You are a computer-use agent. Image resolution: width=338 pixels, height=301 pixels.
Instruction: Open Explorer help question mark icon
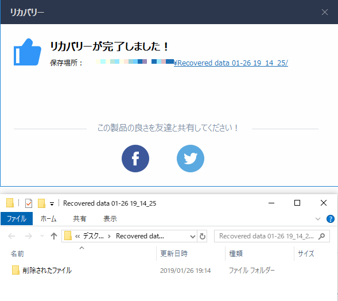pyautogui.click(x=330, y=219)
